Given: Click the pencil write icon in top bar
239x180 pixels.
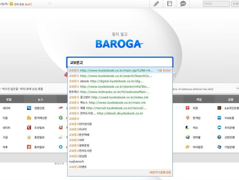Looking at the screenshot, I should click(x=156, y=4).
